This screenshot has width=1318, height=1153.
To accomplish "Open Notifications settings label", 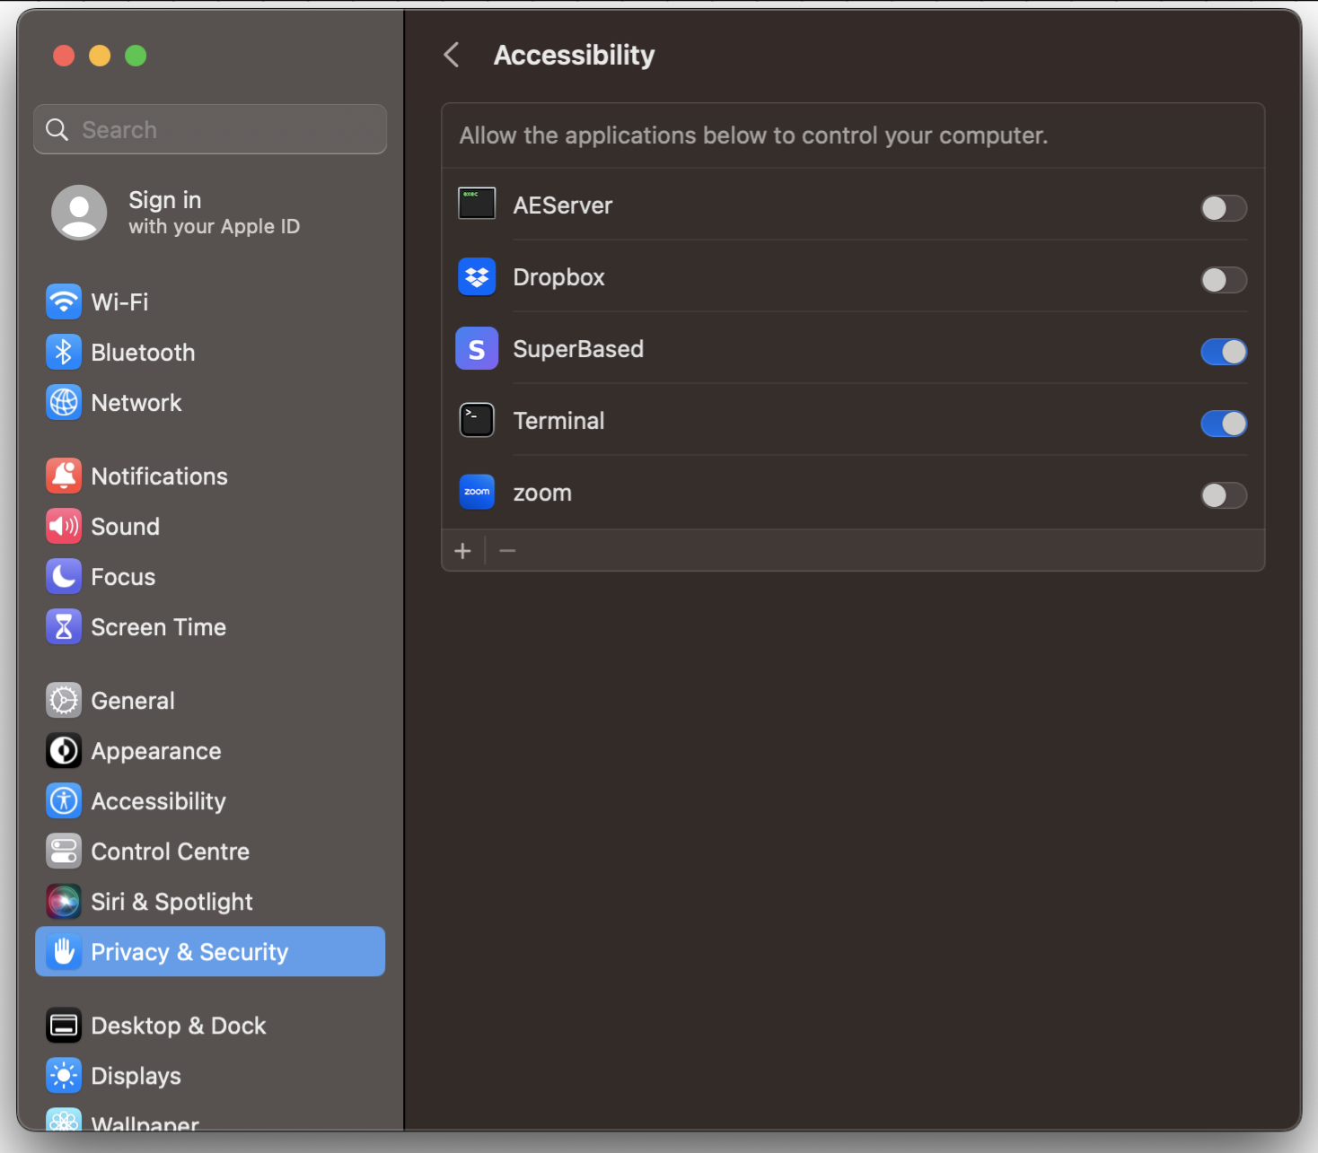I will 160,476.
